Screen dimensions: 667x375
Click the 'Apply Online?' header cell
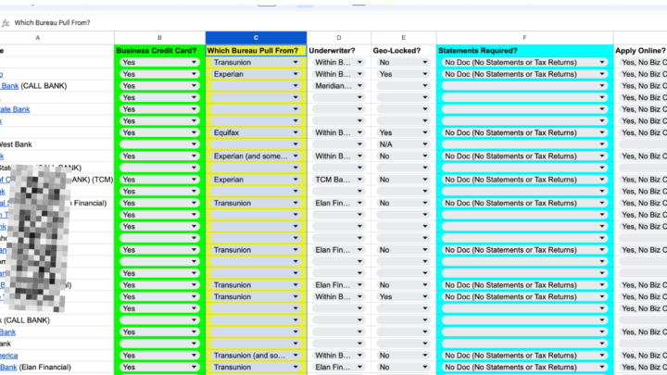pos(640,51)
